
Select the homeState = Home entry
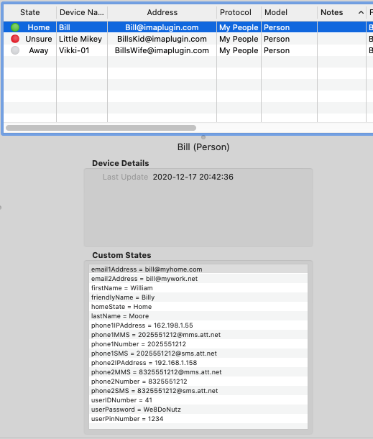point(198,307)
